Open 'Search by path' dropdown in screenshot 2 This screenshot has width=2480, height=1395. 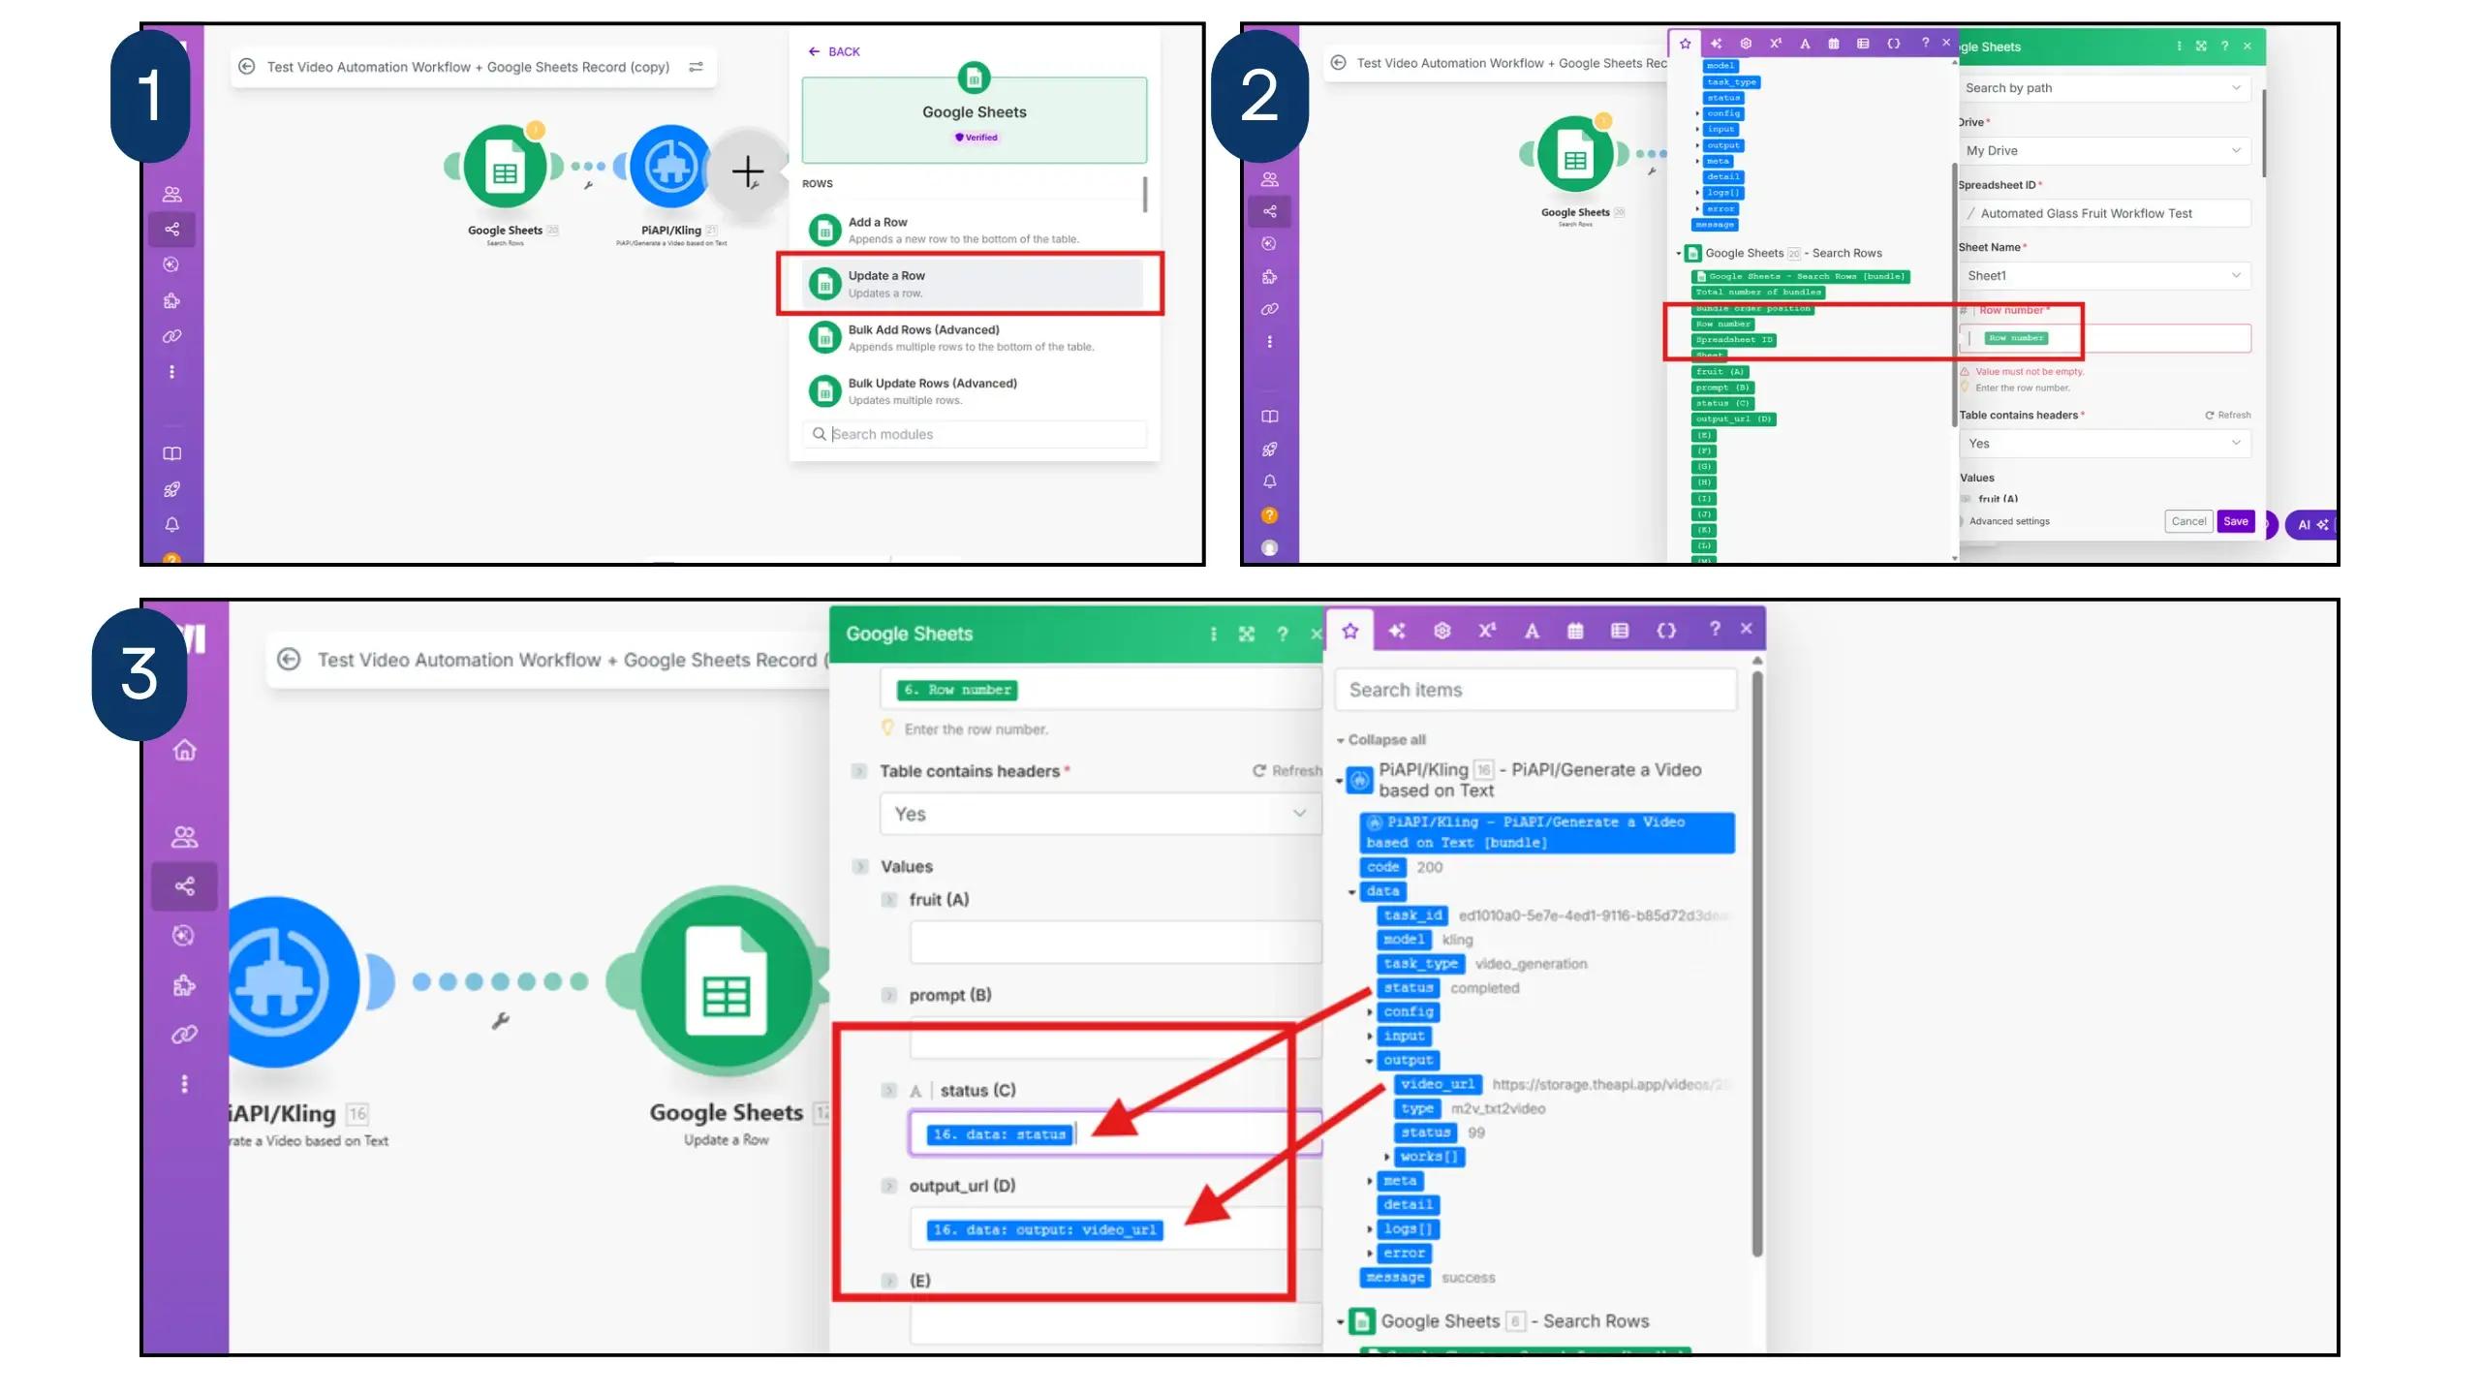pos(2102,88)
